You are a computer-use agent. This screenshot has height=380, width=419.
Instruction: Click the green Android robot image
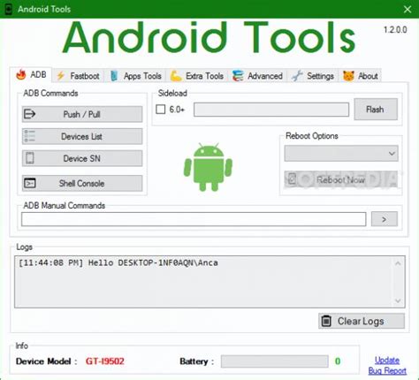click(208, 167)
